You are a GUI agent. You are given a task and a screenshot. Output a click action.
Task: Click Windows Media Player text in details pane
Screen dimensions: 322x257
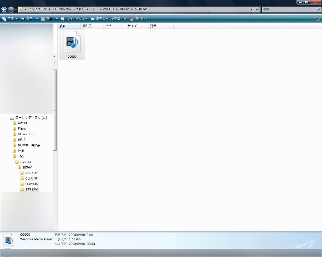click(36, 239)
